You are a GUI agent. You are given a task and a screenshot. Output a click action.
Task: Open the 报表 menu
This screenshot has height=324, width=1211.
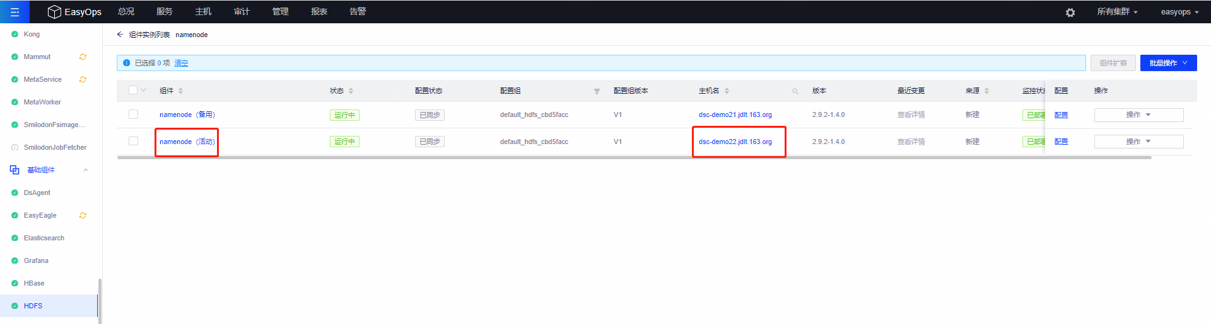tap(319, 11)
